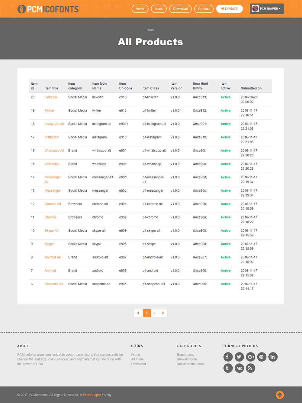Viewport: 302px width, 403px height.
Task: Open the Pinterest icon in footer
Action: pos(262,357)
